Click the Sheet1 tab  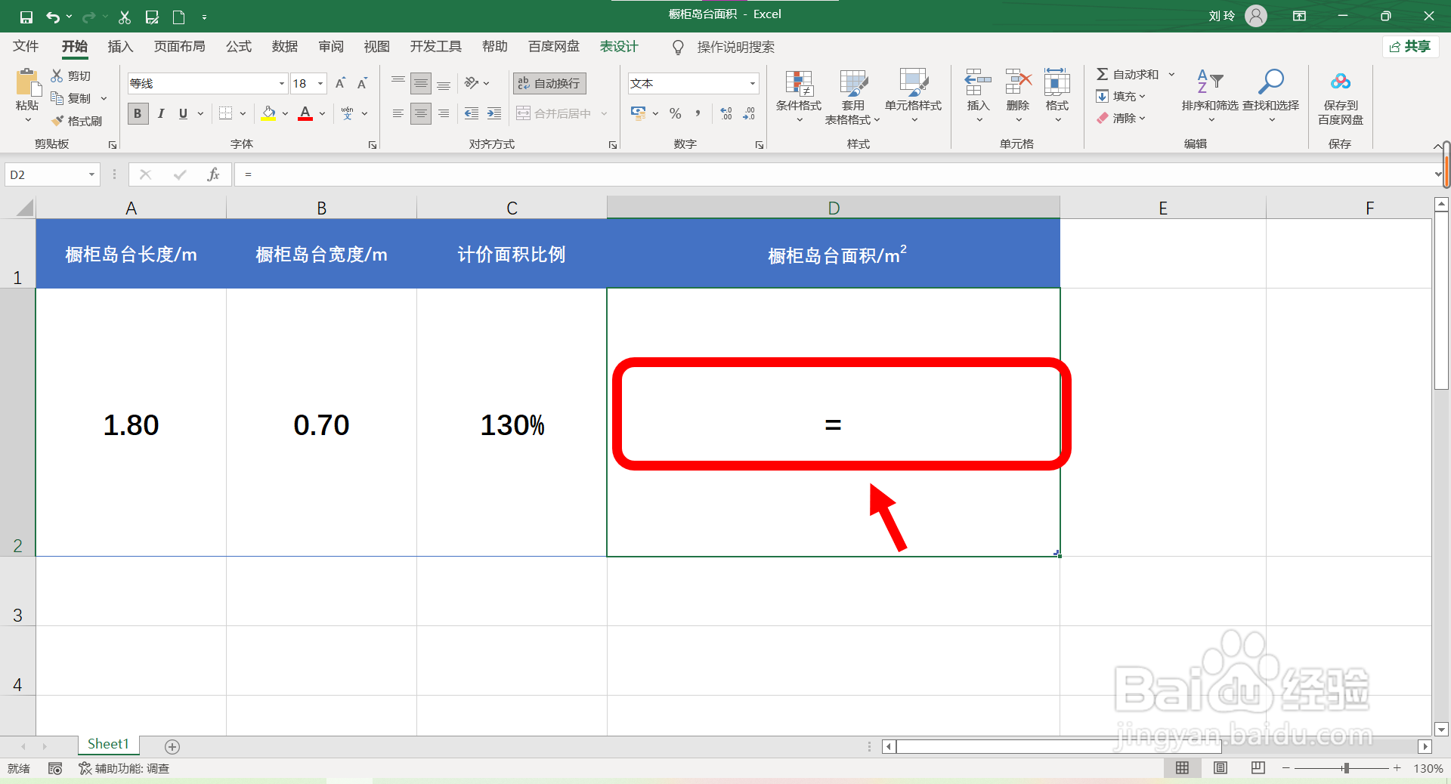tap(108, 745)
